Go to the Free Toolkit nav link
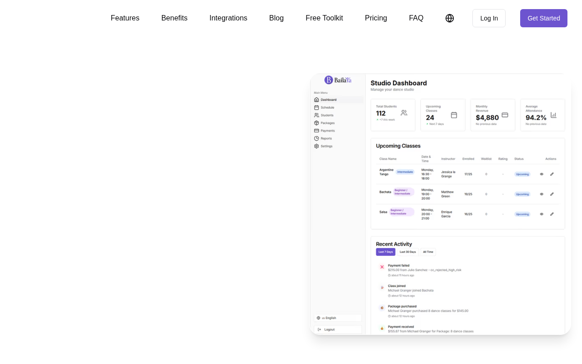The height and width of the screenshot is (364, 582). click(x=324, y=18)
